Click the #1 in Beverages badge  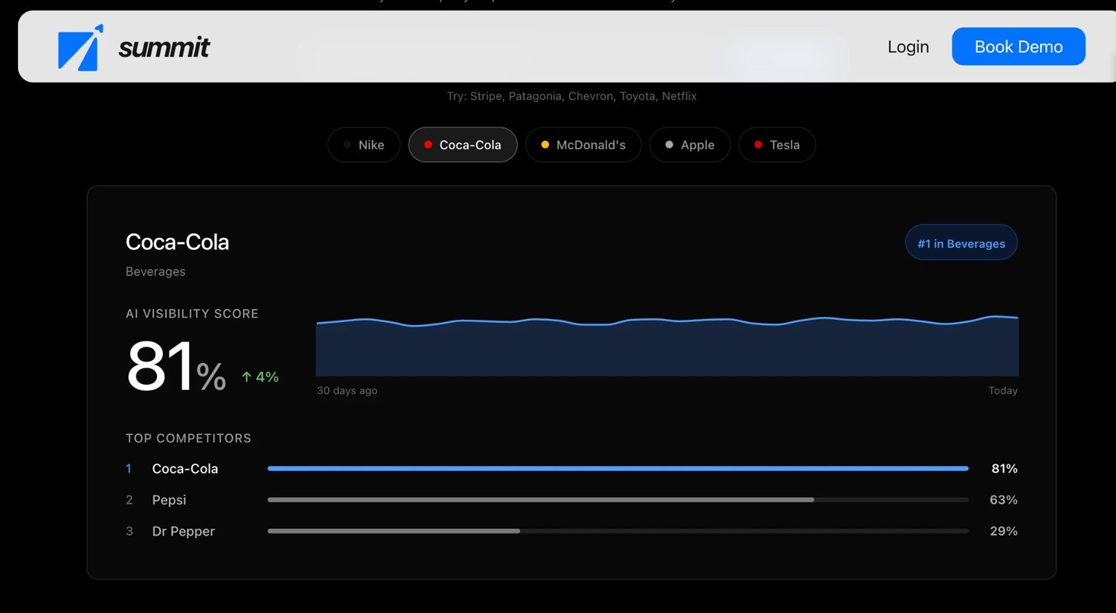[x=961, y=243]
